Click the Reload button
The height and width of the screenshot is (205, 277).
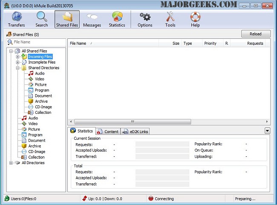(x=256, y=34)
